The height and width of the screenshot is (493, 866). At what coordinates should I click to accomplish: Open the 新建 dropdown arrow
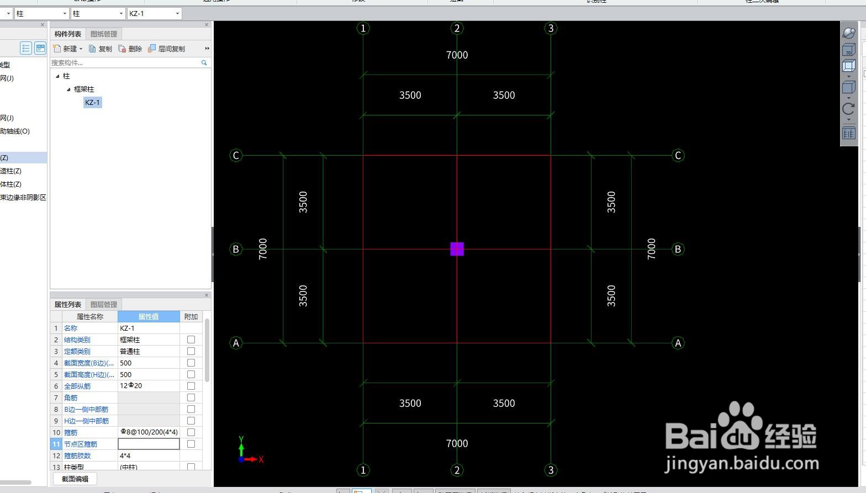click(x=81, y=49)
